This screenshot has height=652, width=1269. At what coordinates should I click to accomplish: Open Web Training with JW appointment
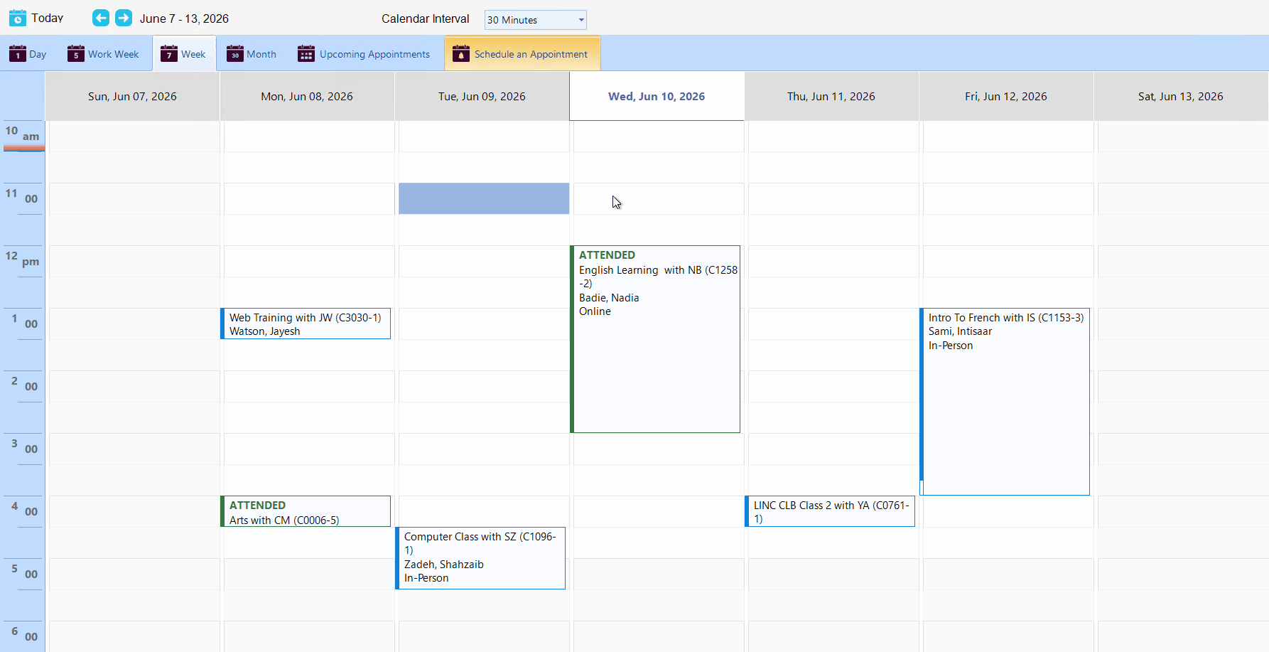306,324
